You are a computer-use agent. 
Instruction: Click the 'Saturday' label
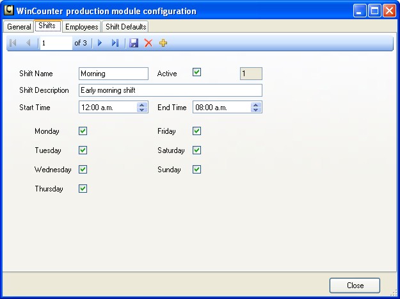coord(171,150)
